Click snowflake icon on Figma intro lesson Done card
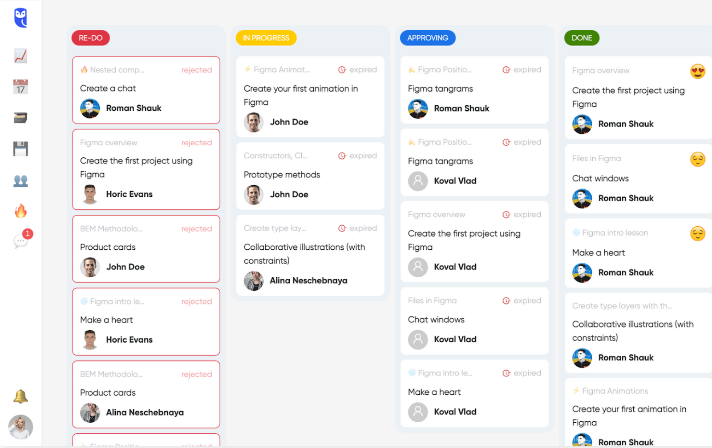Screen dimensions: 712x448 (576, 232)
